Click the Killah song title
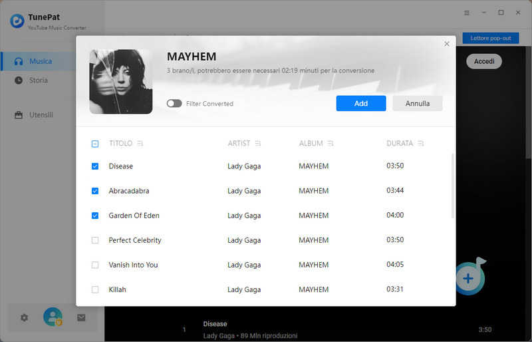This screenshot has width=532, height=342. (x=118, y=289)
